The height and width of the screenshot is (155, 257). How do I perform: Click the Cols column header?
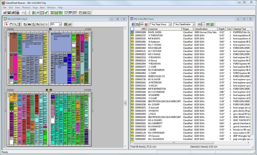click(x=229, y=29)
